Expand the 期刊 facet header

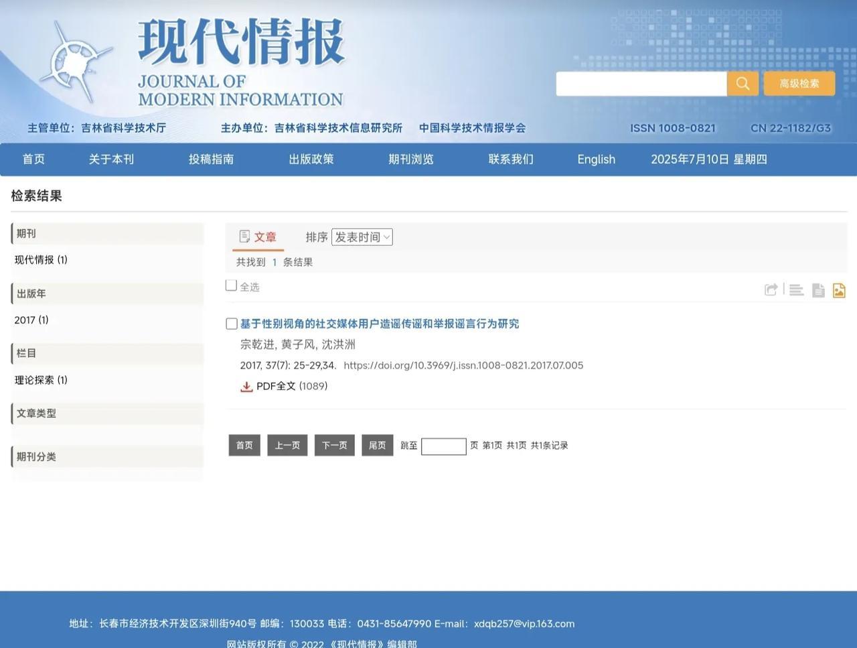tap(107, 234)
